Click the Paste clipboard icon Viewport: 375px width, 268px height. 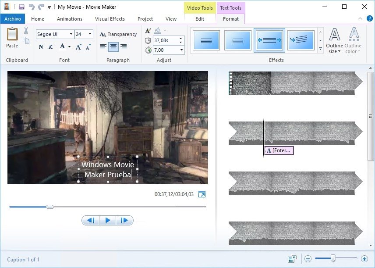coord(12,34)
